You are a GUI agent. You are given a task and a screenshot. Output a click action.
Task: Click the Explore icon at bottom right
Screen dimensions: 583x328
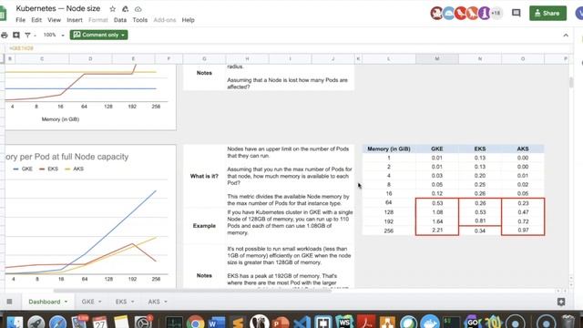coord(561,302)
